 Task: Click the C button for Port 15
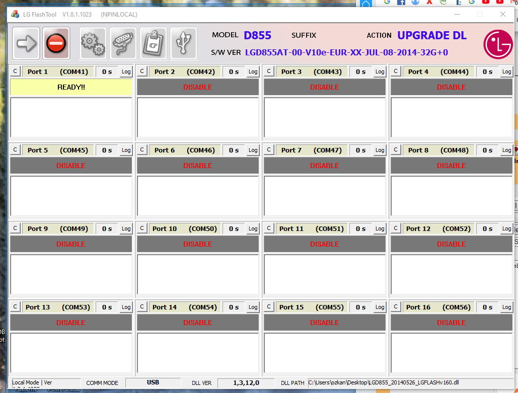269,307
